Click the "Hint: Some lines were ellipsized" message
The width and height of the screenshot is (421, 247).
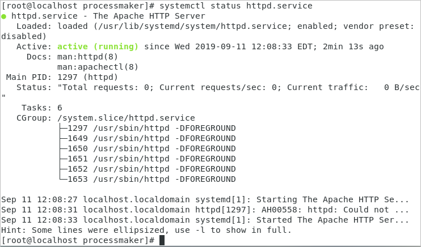coord(146,230)
